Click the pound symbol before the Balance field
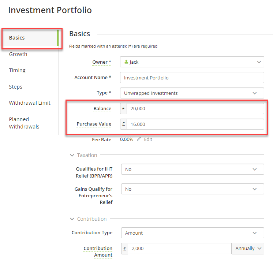Viewport: 273px width, 261px height. [x=124, y=108]
